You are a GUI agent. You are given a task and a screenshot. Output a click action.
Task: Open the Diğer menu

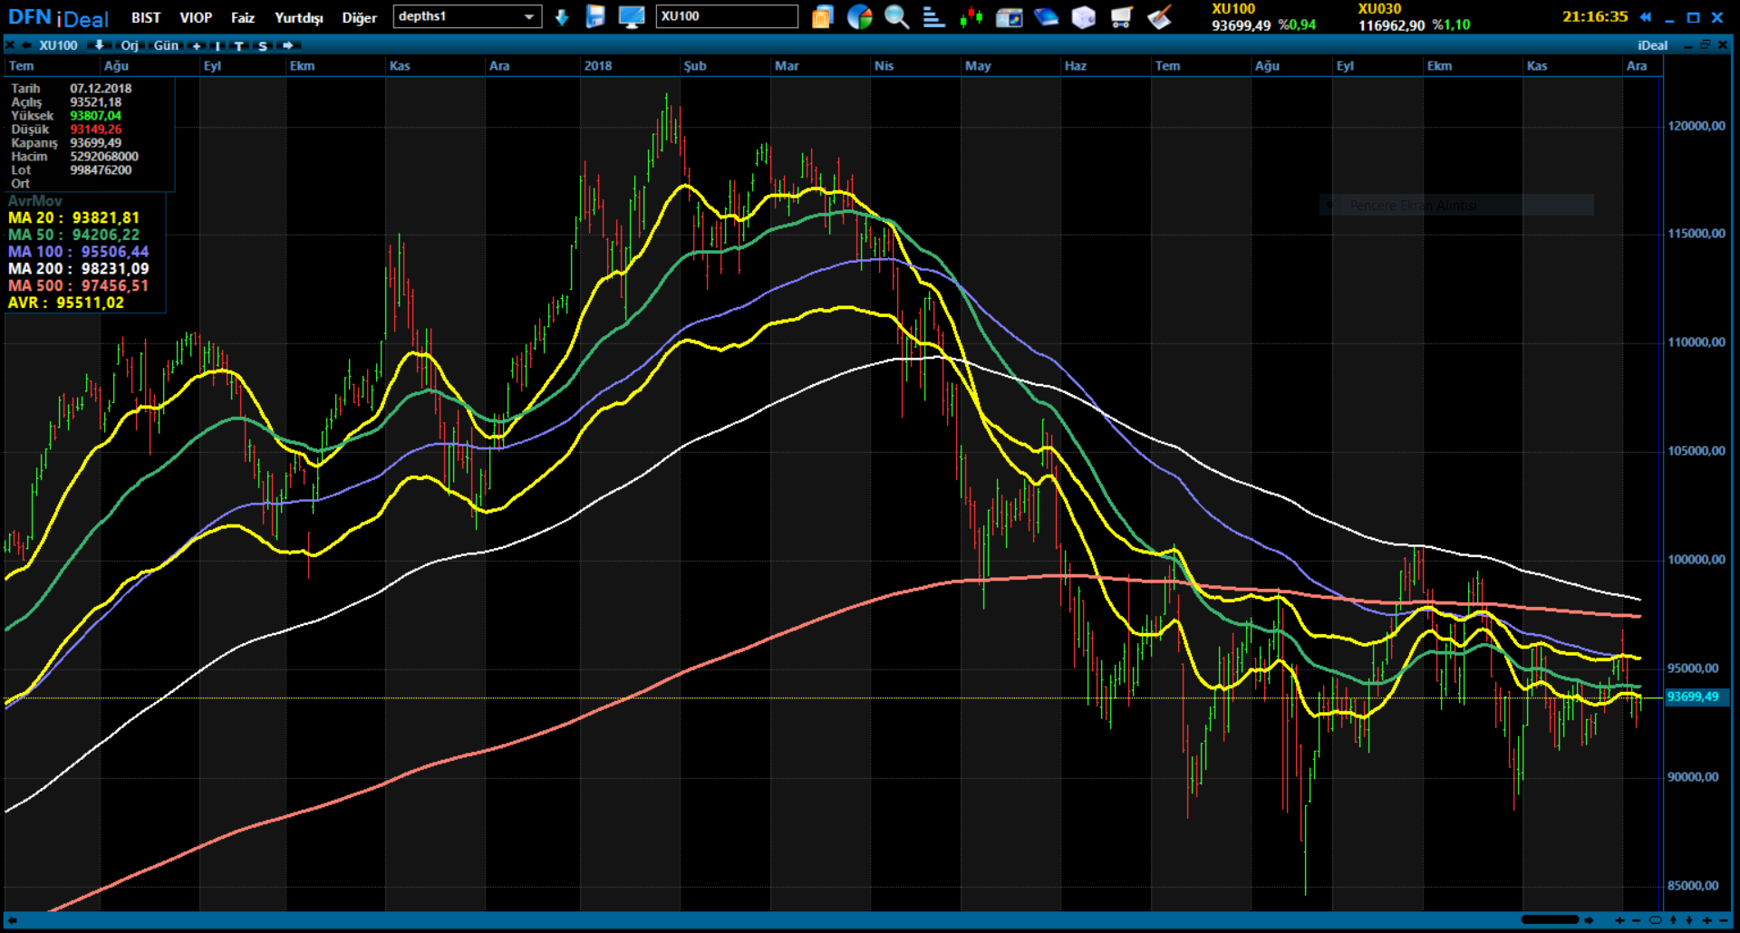[x=359, y=17]
